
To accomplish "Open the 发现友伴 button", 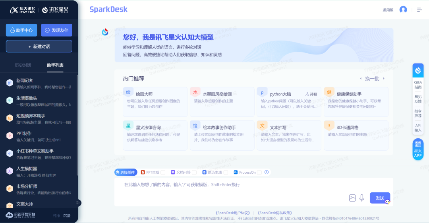I will 57,30.
